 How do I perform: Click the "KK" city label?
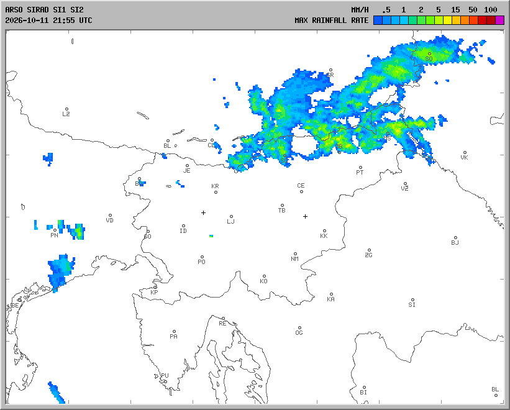[x=324, y=235]
